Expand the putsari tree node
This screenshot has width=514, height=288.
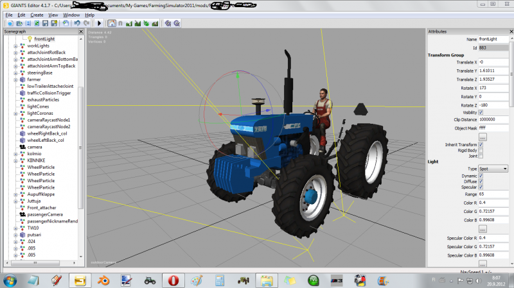click(x=15, y=235)
